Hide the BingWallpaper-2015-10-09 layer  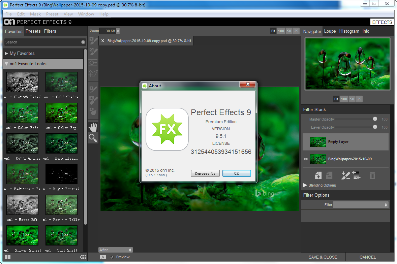tap(306, 159)
